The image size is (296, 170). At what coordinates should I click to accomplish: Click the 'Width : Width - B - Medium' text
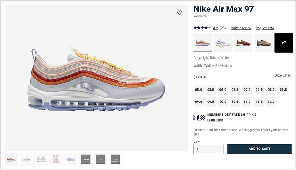(212, 66)
